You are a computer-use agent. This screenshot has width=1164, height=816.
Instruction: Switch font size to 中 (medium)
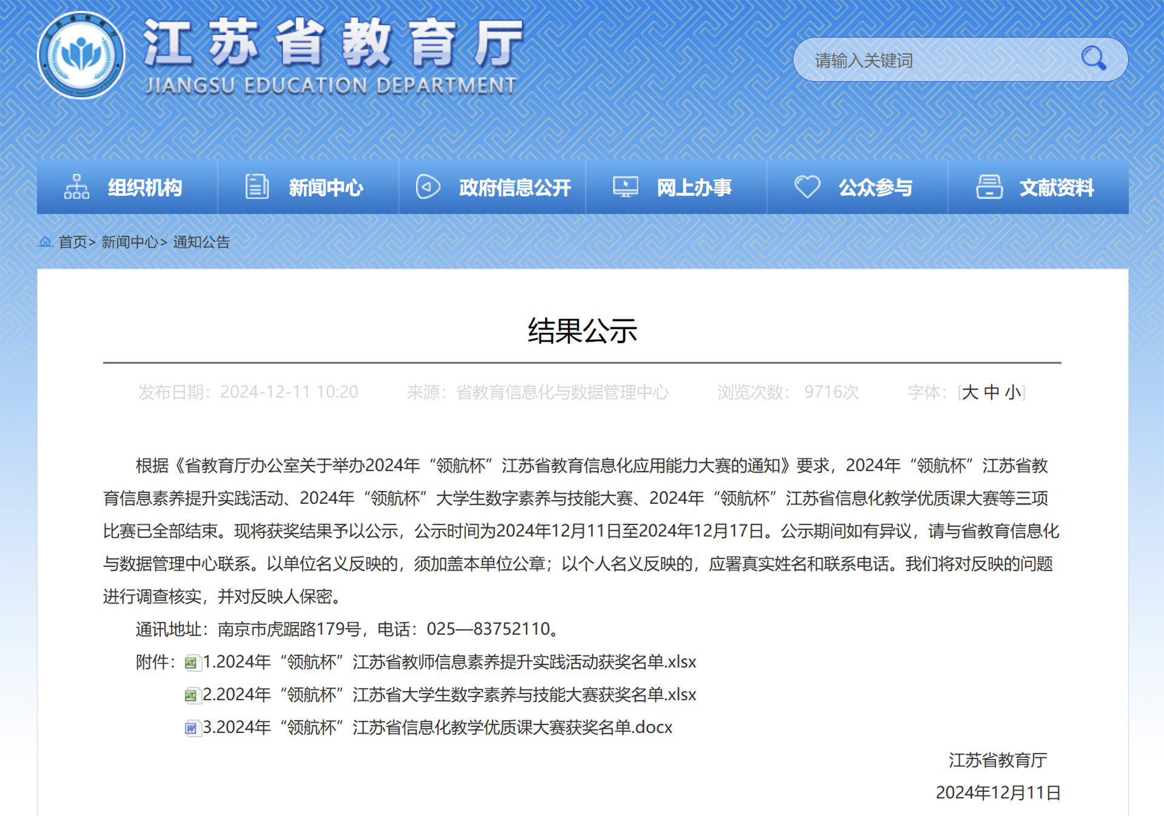click(x=991, y=393)
